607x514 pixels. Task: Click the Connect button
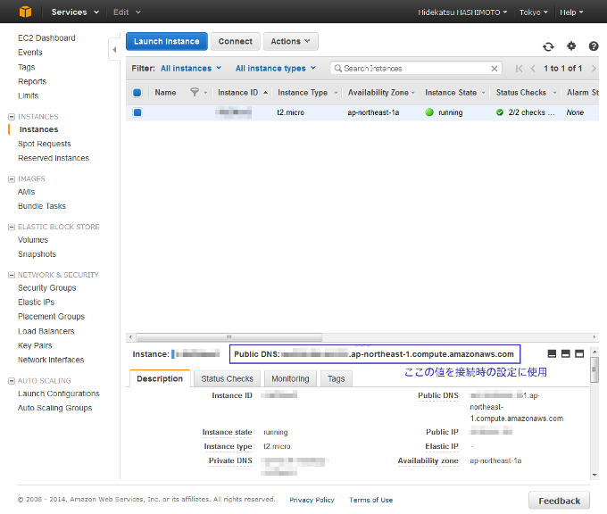click(236, 41)
